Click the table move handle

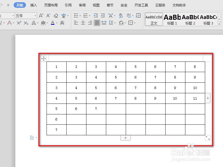43,58
